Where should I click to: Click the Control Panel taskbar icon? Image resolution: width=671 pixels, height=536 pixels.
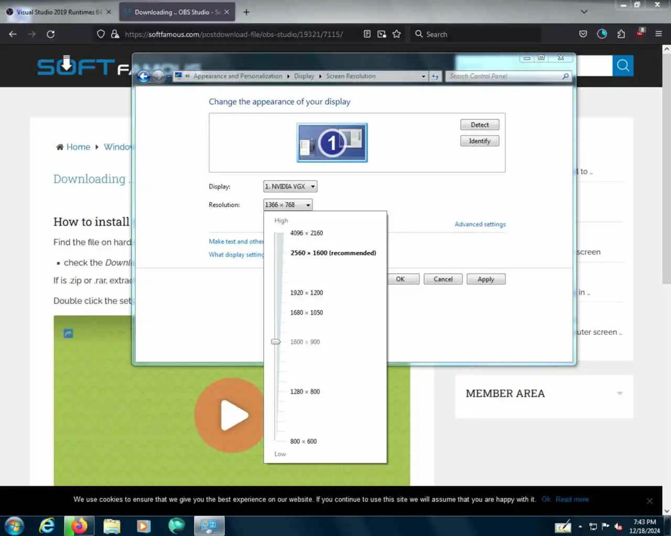pos(209,526)
